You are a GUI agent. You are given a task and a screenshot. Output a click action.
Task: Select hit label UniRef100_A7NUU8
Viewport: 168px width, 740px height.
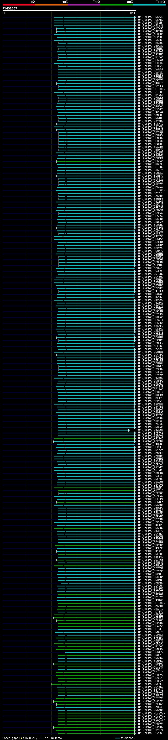click(x=150, y=115)
